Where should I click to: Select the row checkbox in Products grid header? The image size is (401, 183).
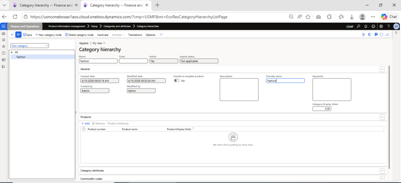[83, 129]
